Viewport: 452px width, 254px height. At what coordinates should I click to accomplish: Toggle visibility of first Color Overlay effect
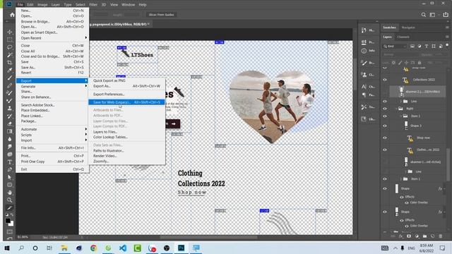(407, 202)
